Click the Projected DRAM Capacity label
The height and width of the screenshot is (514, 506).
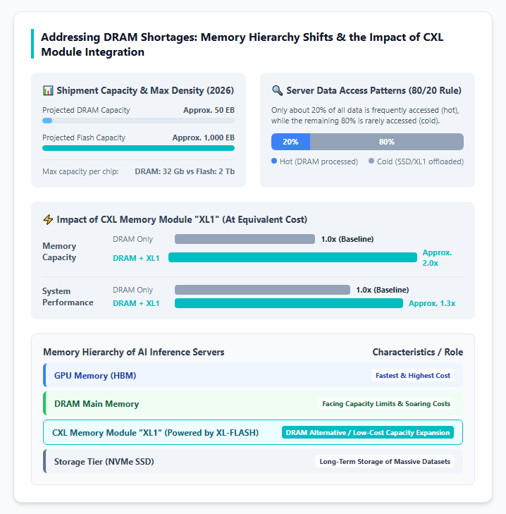[86, 110]
